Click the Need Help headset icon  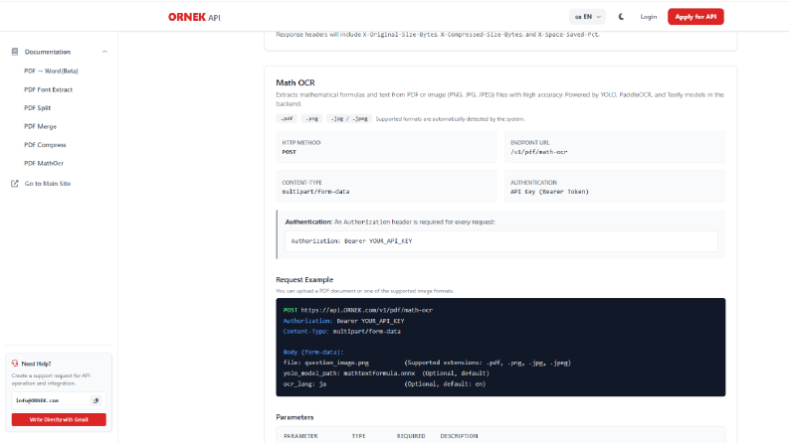pyautogui.click(x=15, y=364)
